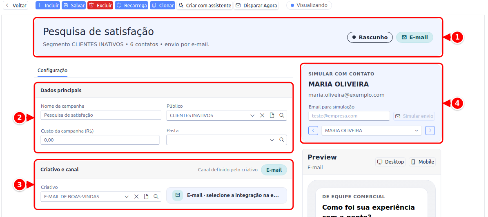Expand the Público dropdown chevron
This screenshot has width=488, height=217.
(x=252, y=115)
